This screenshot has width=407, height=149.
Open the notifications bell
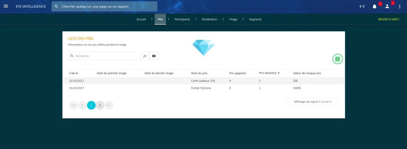374,6
